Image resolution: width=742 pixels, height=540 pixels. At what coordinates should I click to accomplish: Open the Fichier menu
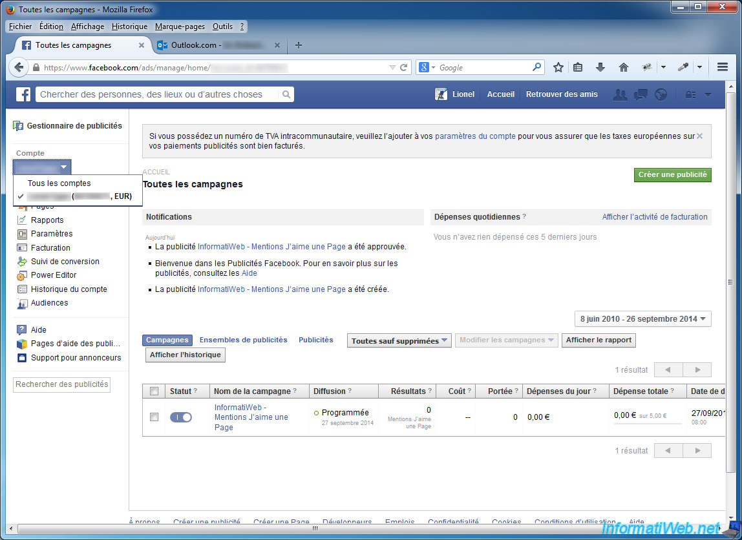point(20,26)
